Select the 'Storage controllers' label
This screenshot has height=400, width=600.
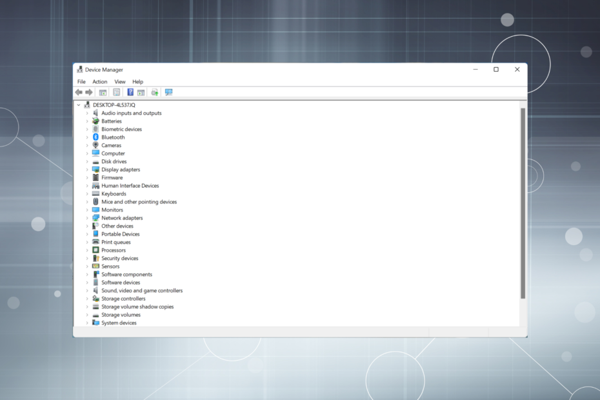pyautogui.click(x=123, y=299)
